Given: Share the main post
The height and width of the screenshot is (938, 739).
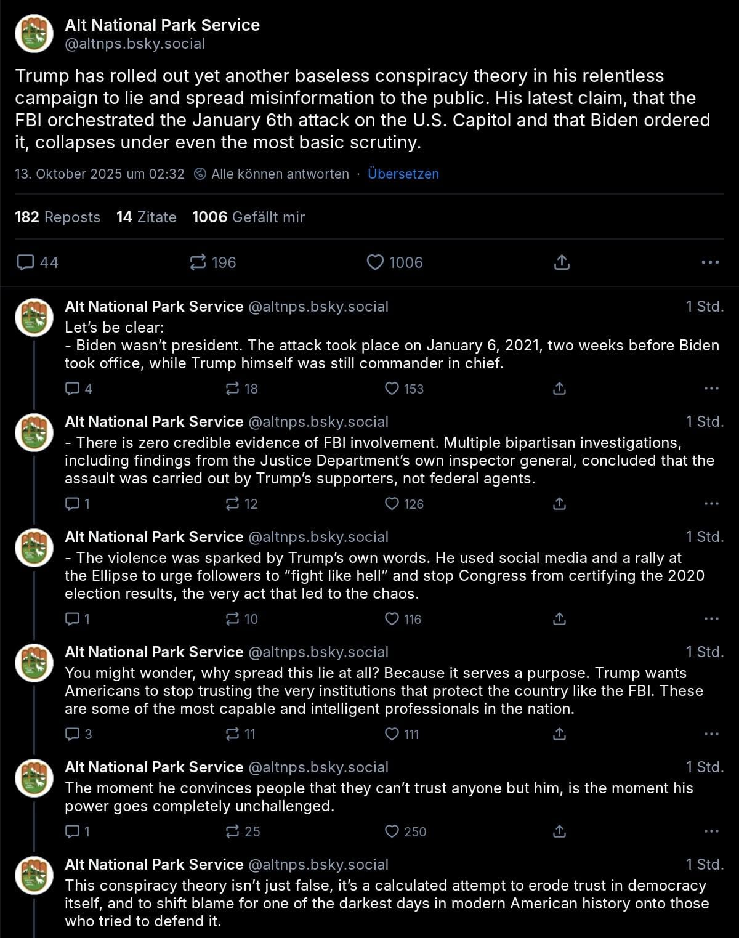Looking at the screenshot, I should [561, 262].
